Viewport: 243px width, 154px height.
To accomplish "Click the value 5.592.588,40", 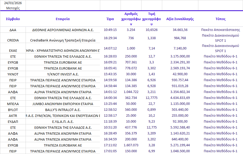I will point(180,127).
